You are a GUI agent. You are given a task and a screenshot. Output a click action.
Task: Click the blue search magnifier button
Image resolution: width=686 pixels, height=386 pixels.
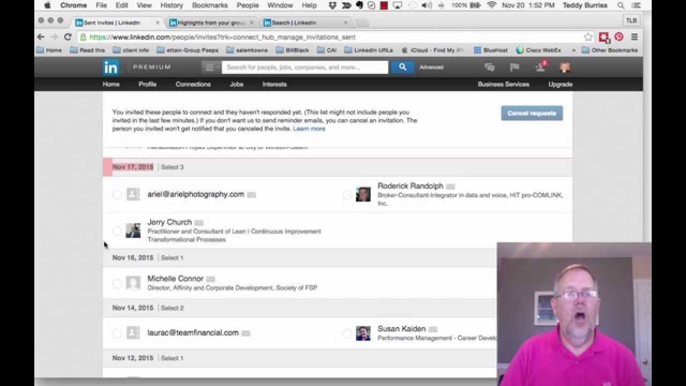402,67
